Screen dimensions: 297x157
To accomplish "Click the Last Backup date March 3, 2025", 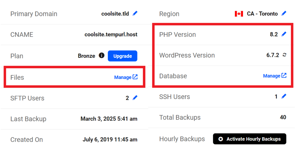I will click(x=98, y=119).
